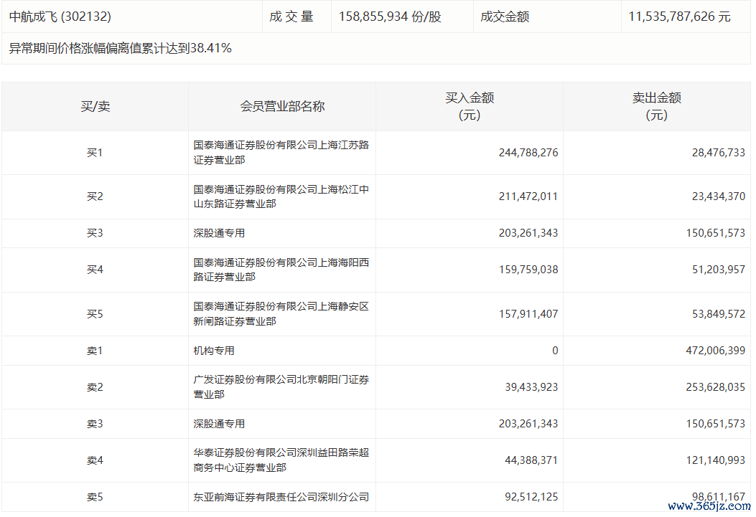Select the 上海松江中山东路证券营业部 broker name
756x517 pixels.
[281, 196]
